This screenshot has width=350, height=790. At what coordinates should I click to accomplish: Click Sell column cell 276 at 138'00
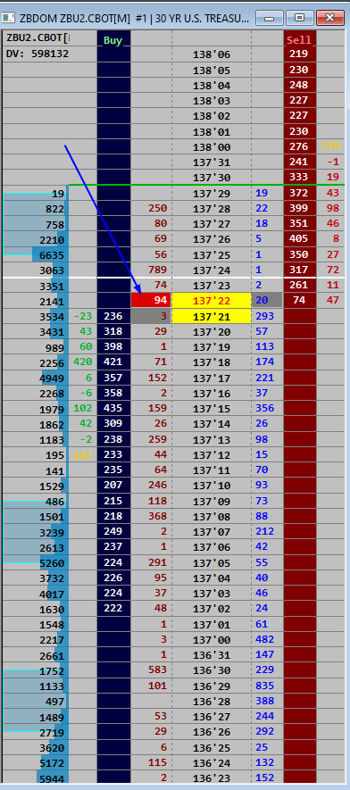point(300,146)
